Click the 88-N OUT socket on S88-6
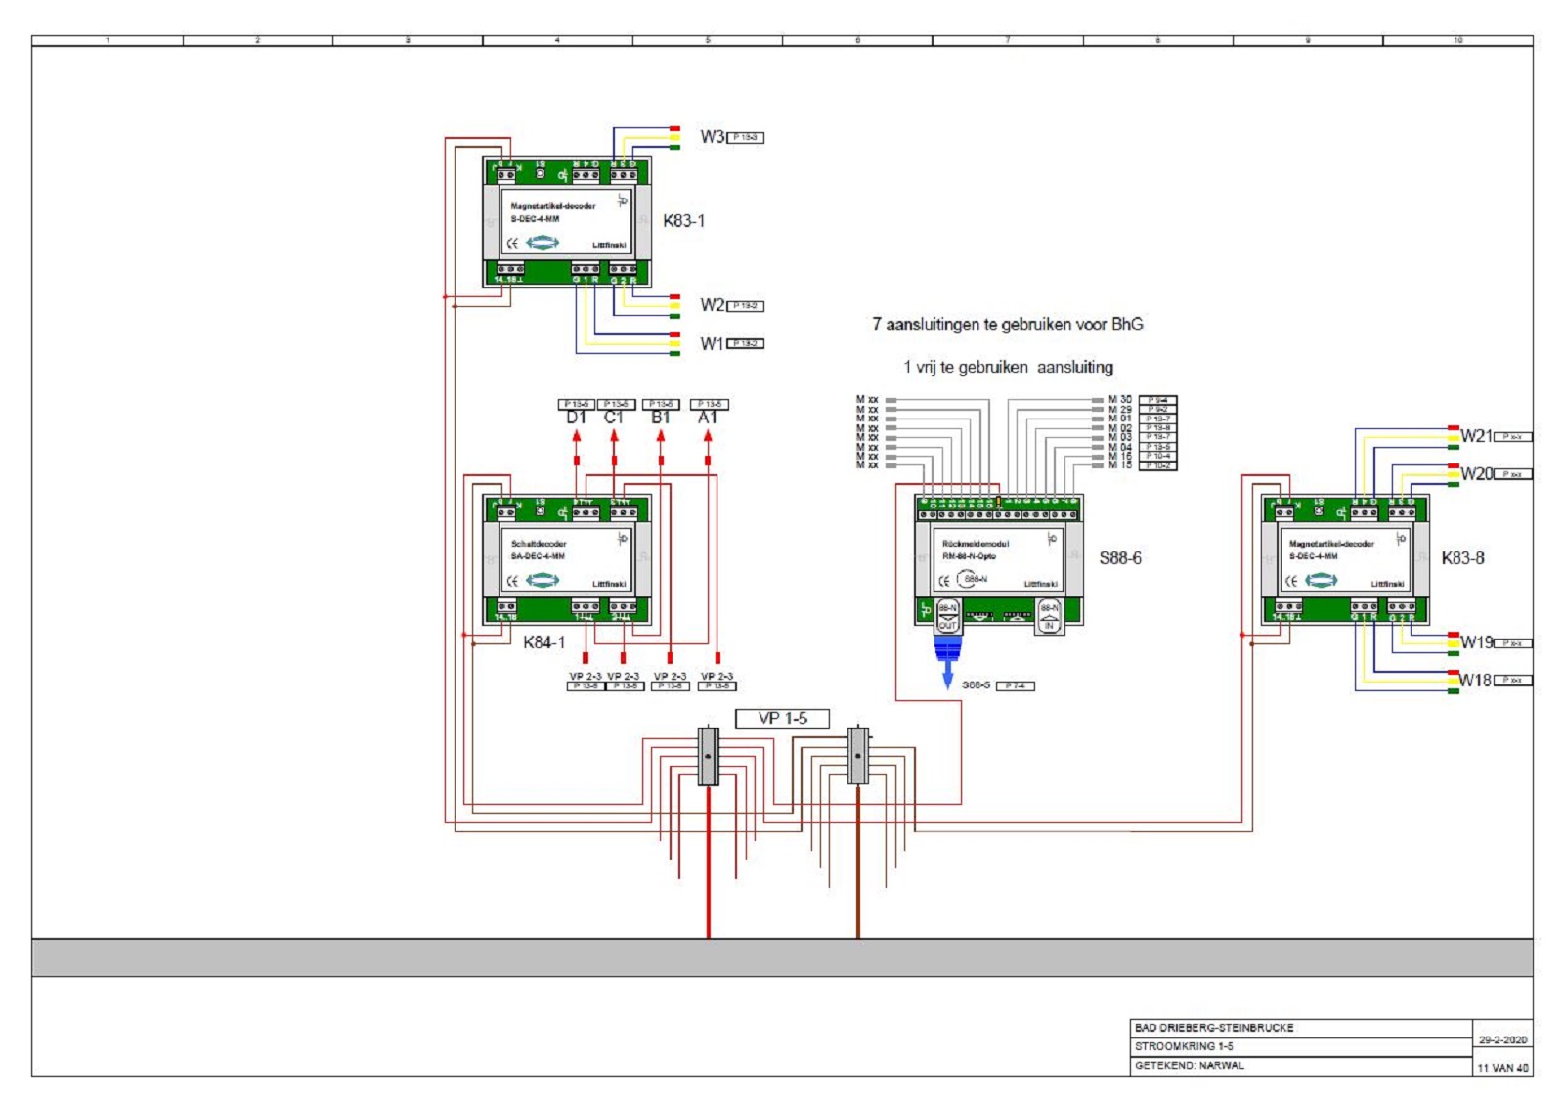Image resolution: width=1564 pixels, height=1103 pixels. (x=948, y=616)
